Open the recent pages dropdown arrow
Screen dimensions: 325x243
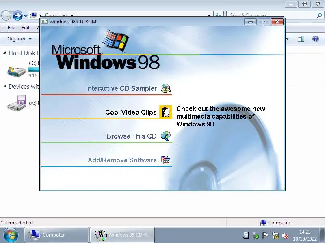[26, 15]
